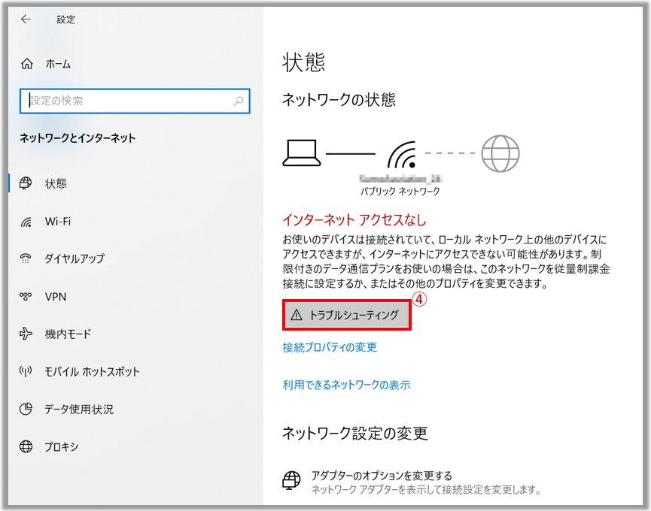Open the Wi-Fi settings page
The width and height of the screenshot is (651, 511).
point(58,222)
